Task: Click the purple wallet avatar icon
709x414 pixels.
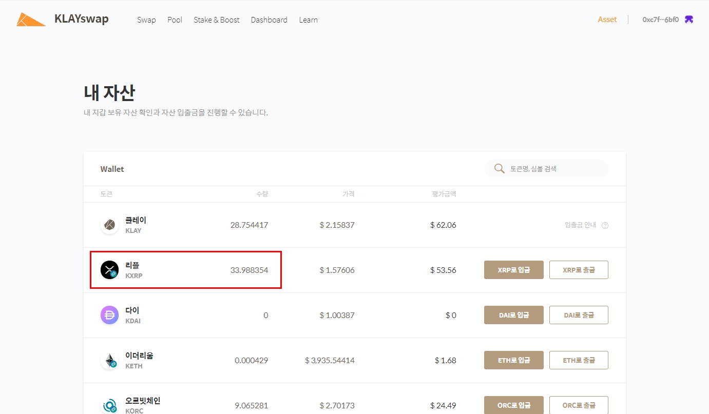Action: [x=689, y=19]
